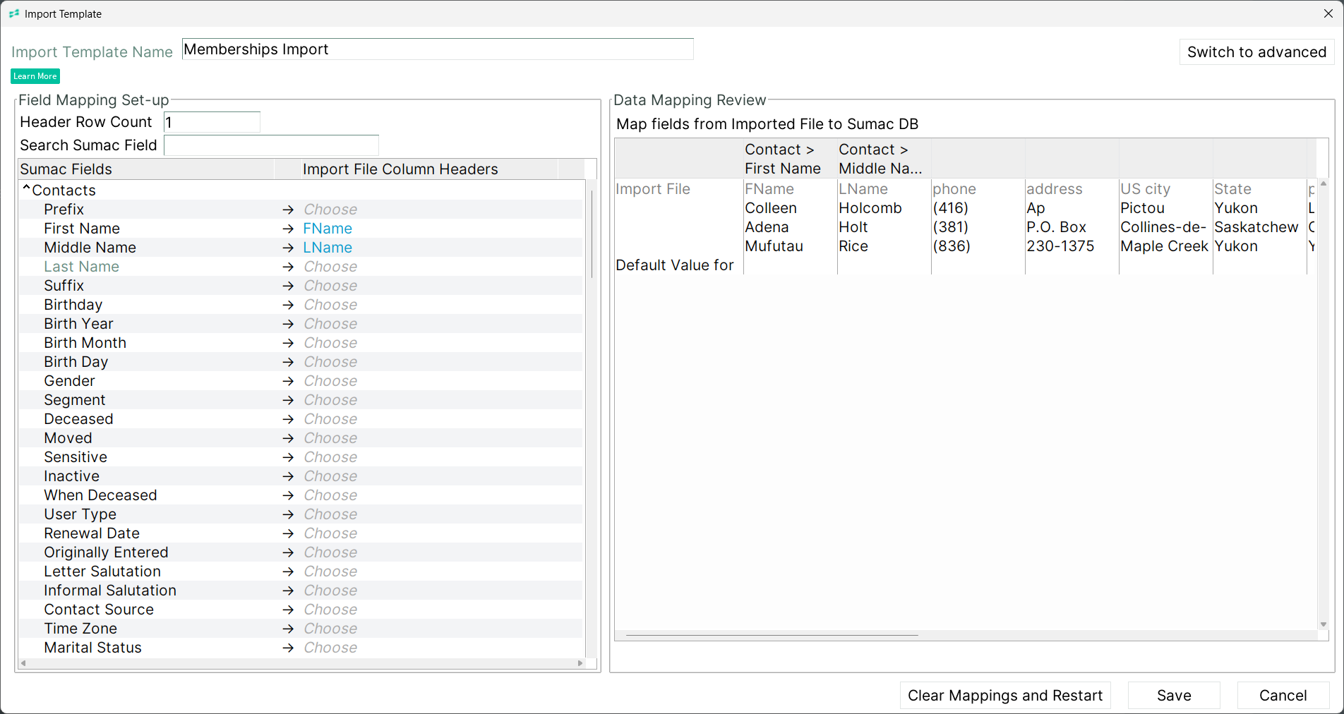Choose a column for Segment
Image resolution: width=1344 pixels, height=714 pixels.
(330, 400)
